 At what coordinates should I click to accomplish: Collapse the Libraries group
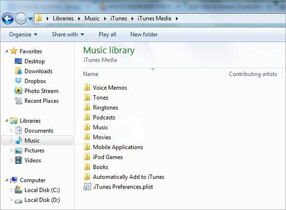point(7,120)
